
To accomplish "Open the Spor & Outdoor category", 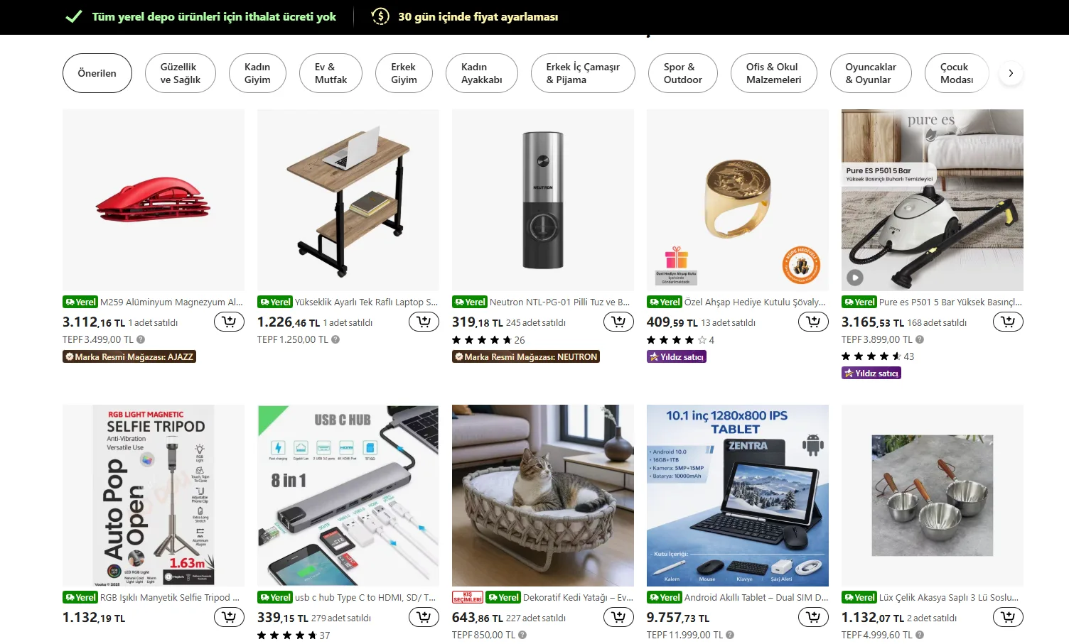I will (x=683, y=73).
